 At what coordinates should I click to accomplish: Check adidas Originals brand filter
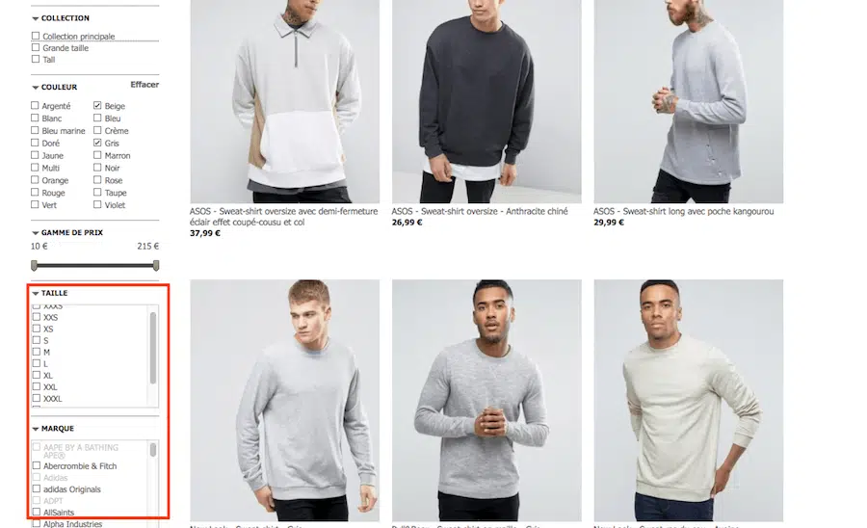point(37,488)
